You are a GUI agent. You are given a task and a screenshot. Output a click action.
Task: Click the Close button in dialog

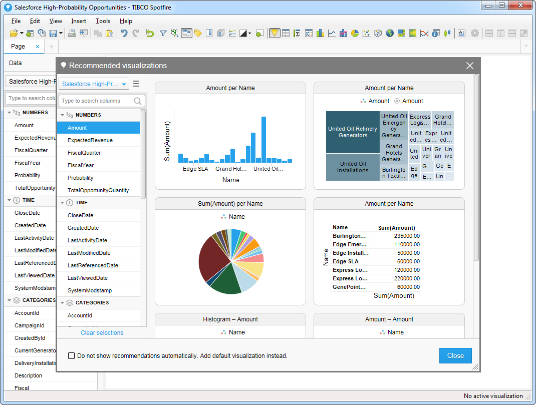point(455,355)
